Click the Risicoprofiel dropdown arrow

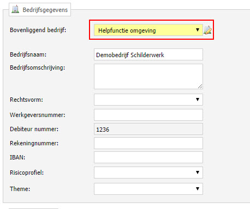[x=198, y=173]
